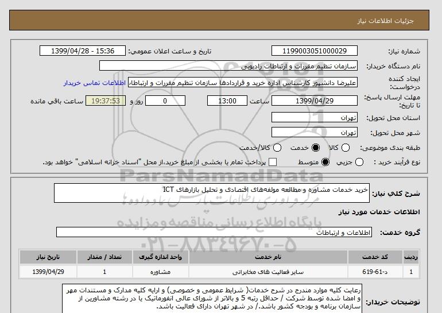
Task: Open the اطلاعات تماس خریدار link
Action: click(x=95, y=83)
